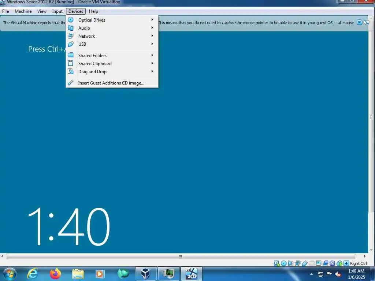This screenshot has height=281, width=375.
Task: Close the open Devices menu via its title
Action: [76, 11]
